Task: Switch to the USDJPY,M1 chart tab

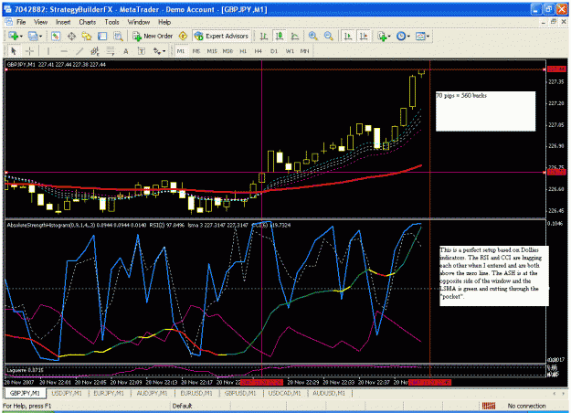Action: [x=67, y=393]
